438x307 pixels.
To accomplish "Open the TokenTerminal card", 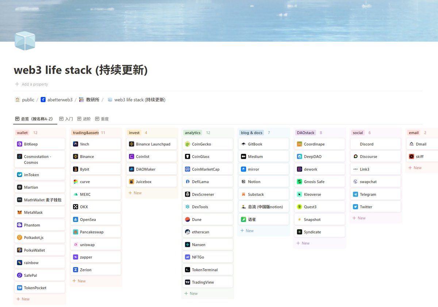I will tap(208, 270).
